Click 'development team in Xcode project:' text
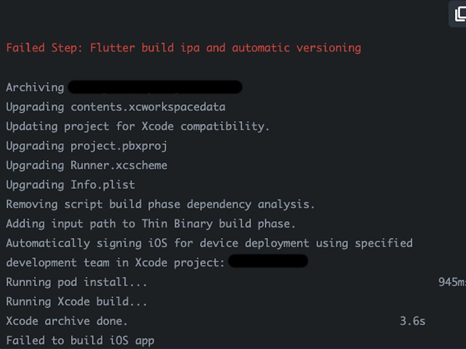466x349 pixels. tap(115, 263)
